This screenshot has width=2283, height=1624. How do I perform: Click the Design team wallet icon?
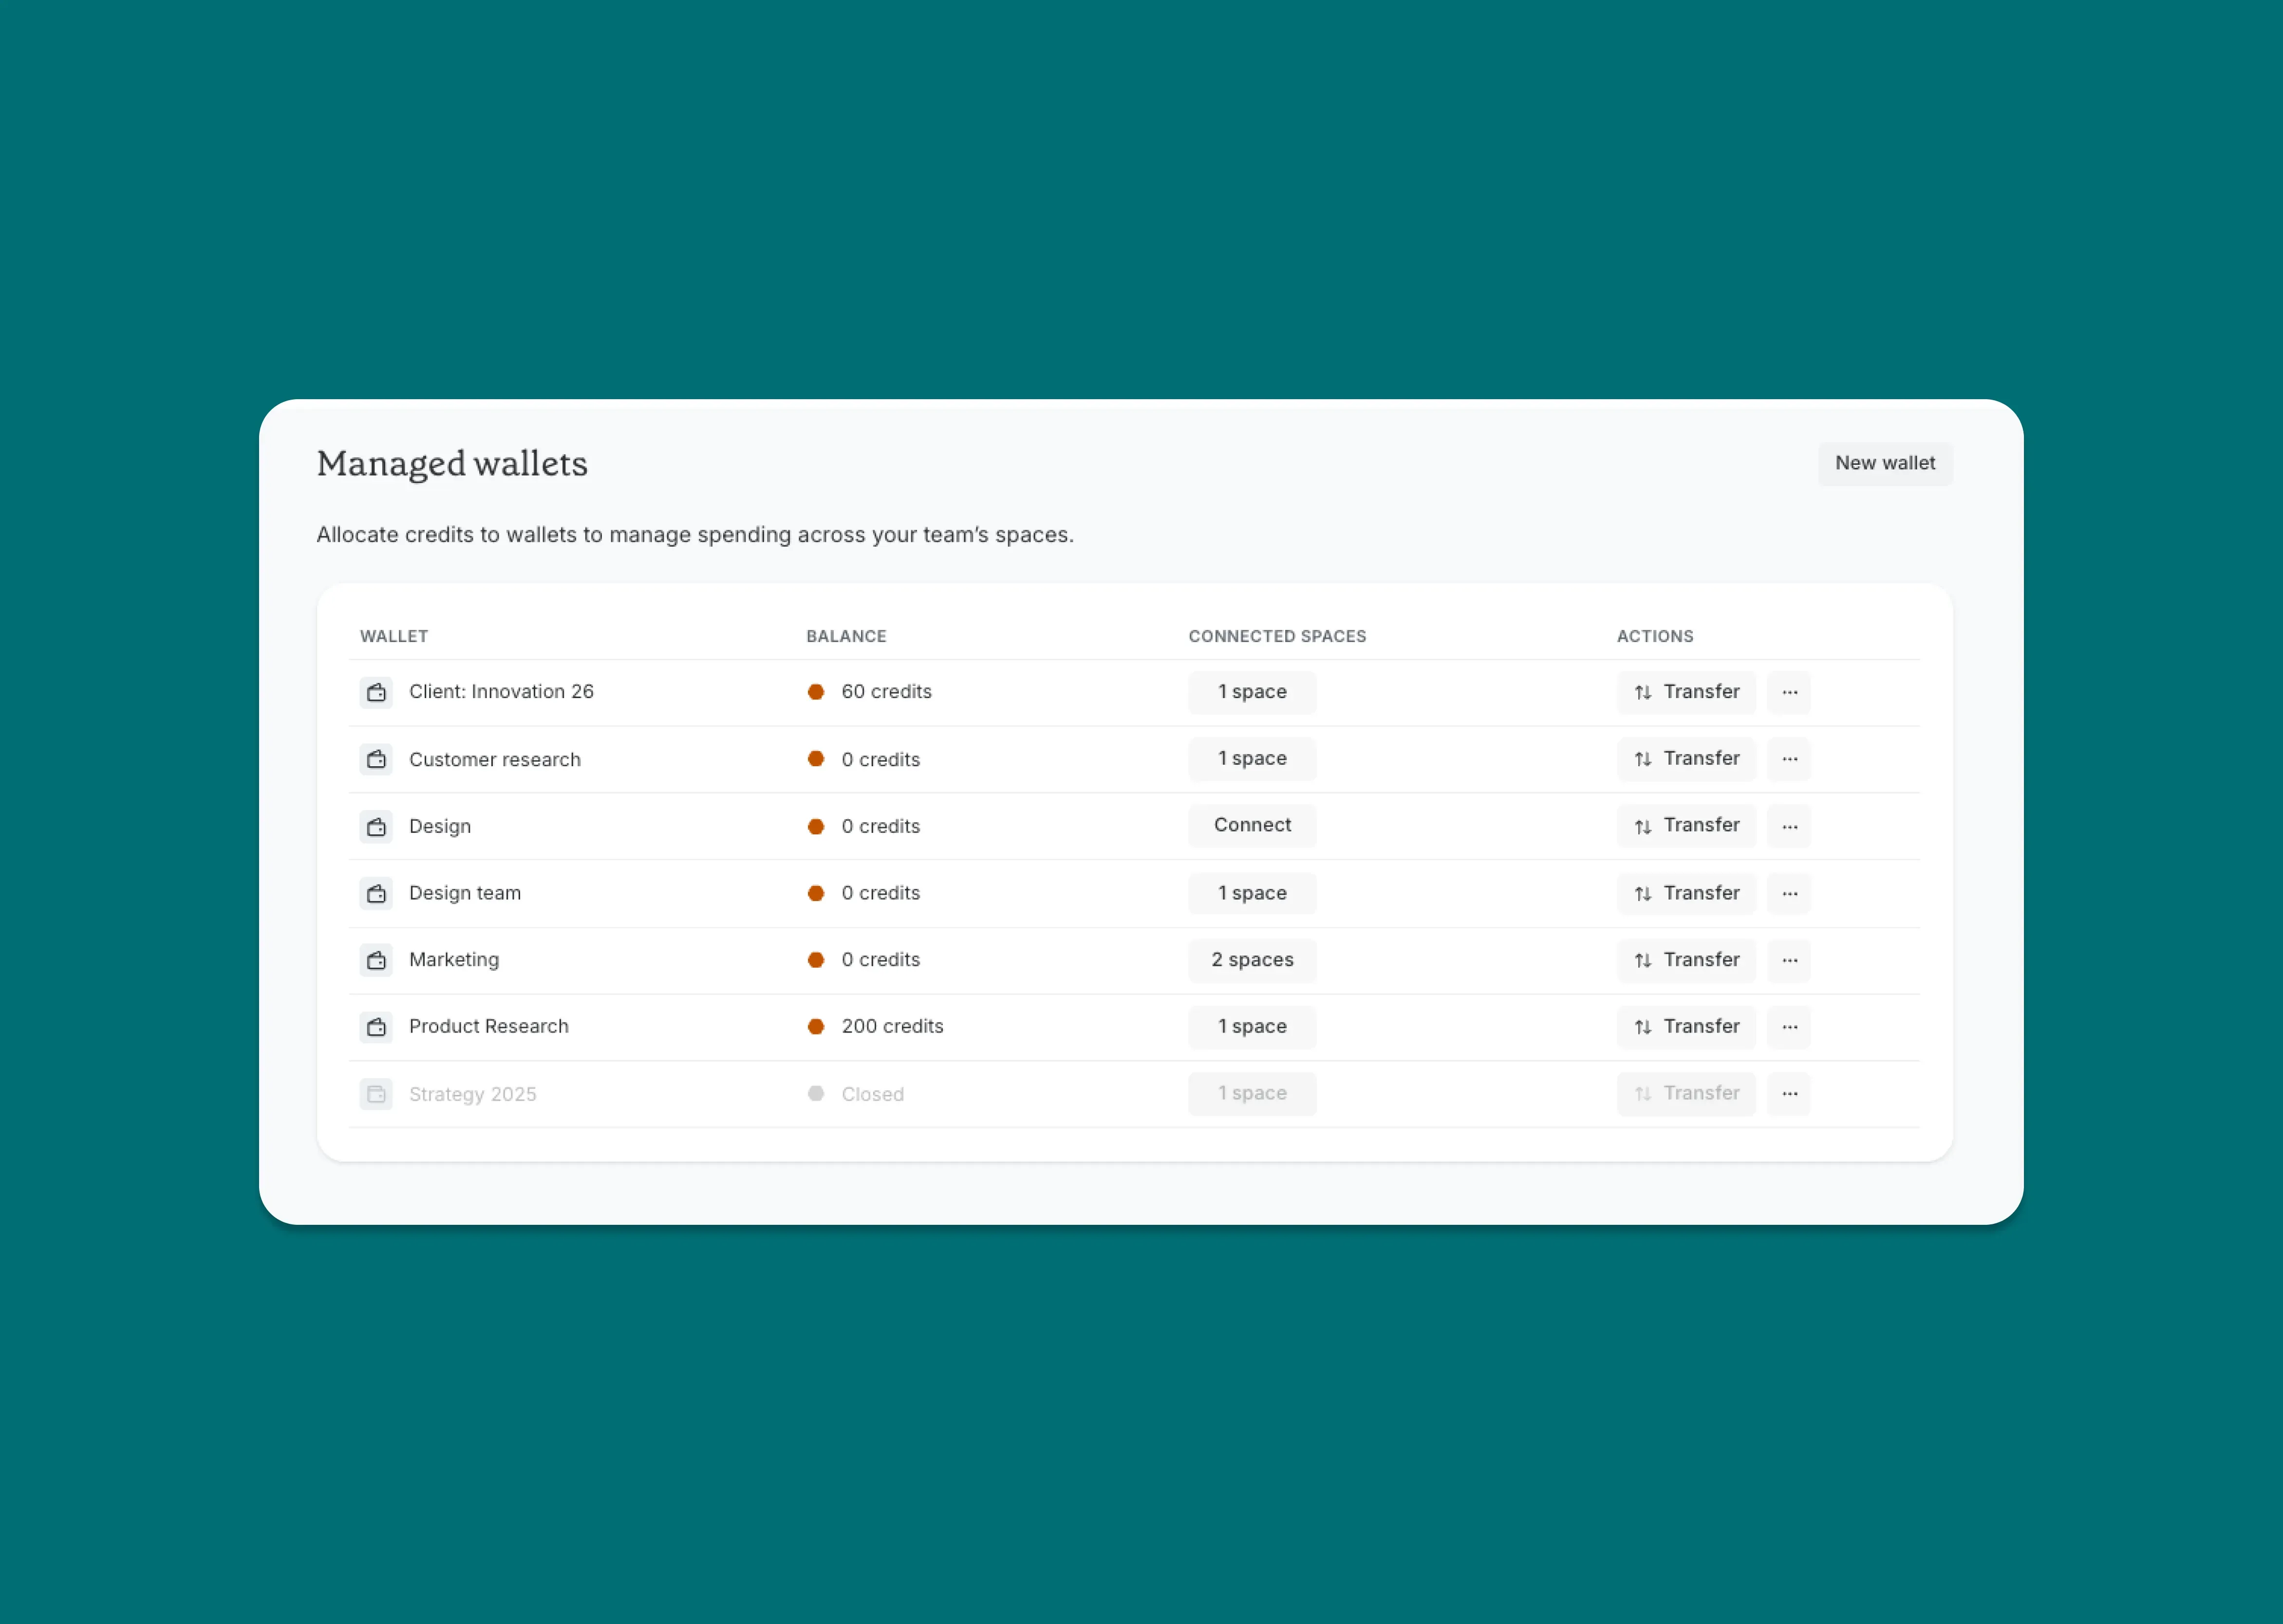376,893
